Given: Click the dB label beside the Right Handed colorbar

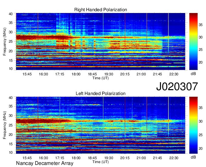Looking at the screenshot, I should pos(193,74).
